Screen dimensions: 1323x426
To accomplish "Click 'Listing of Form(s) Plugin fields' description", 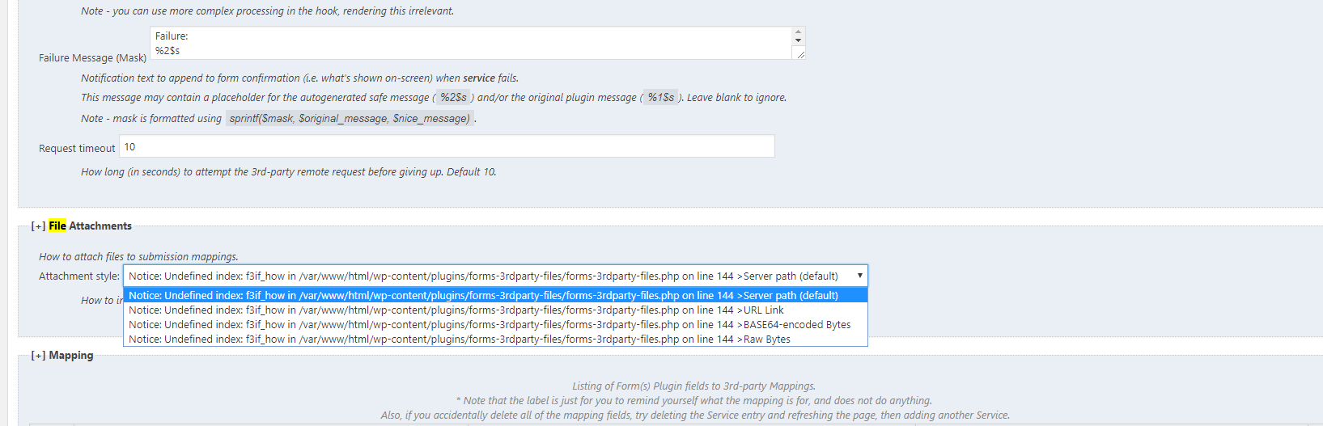I will pos(694,386).
